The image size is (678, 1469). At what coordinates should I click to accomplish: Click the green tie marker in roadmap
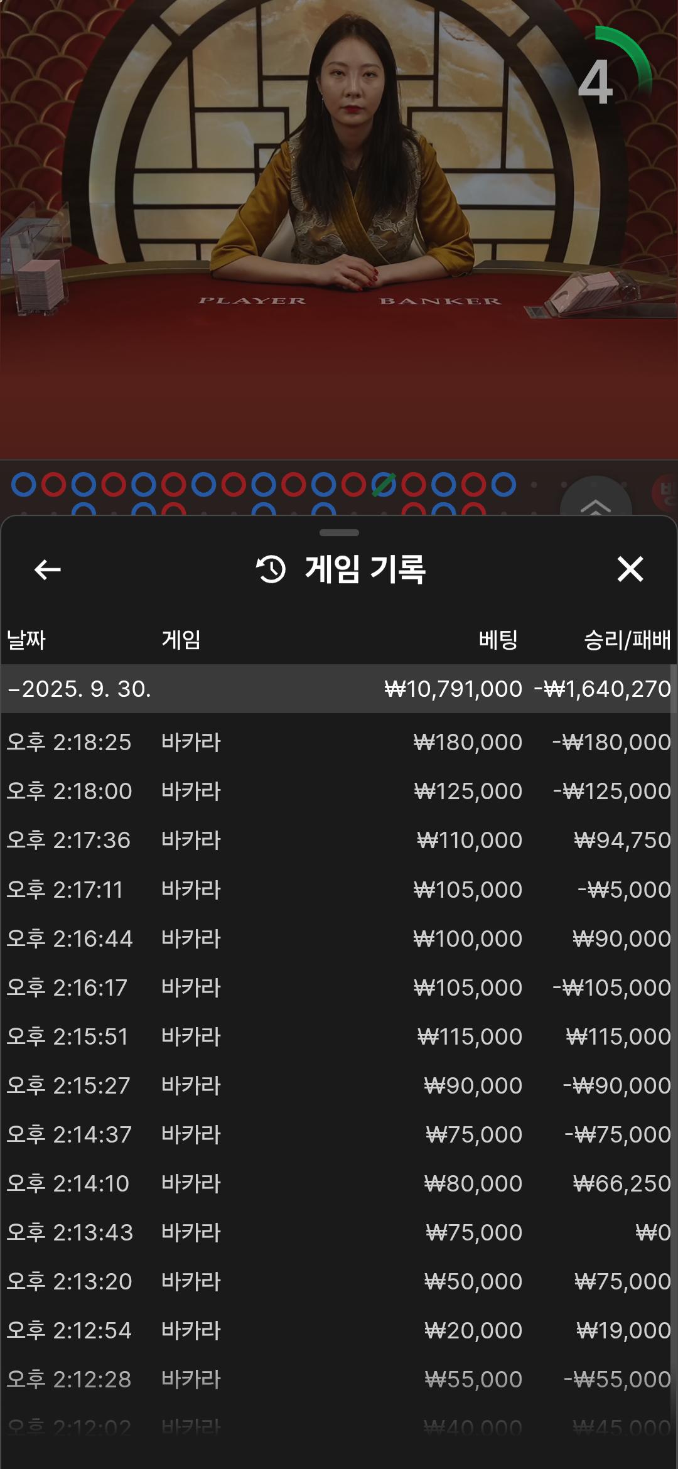coord(383,485)
